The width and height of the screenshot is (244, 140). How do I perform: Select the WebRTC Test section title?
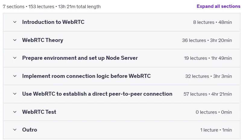click(39, 112)
